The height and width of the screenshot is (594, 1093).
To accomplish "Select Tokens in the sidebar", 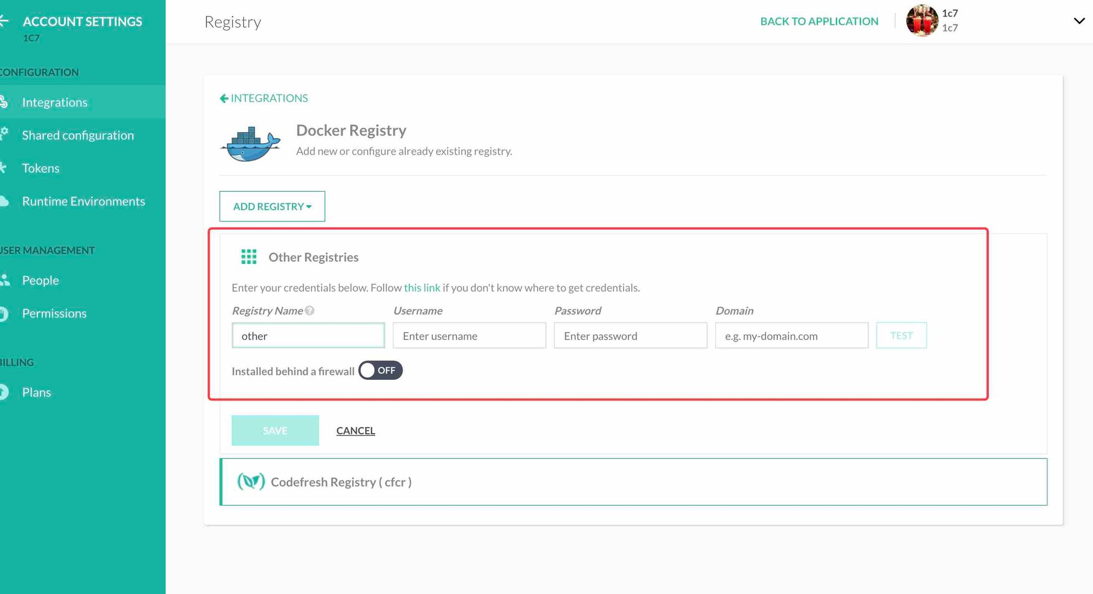I will coord(40,168).
